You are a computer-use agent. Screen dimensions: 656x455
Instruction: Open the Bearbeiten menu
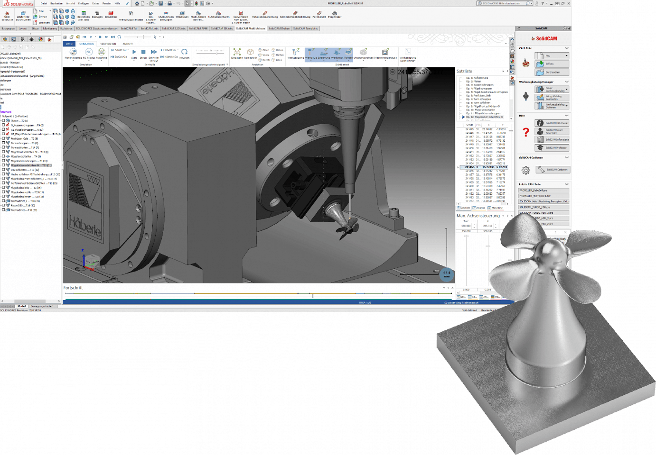tap(56, 3)
